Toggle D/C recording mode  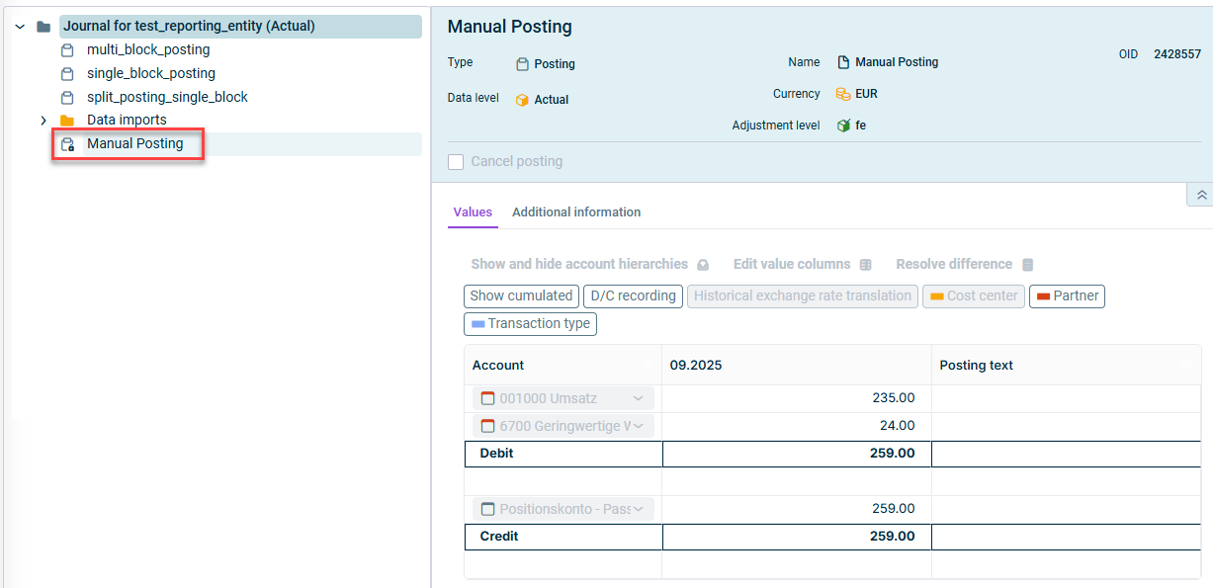[633, 296]
